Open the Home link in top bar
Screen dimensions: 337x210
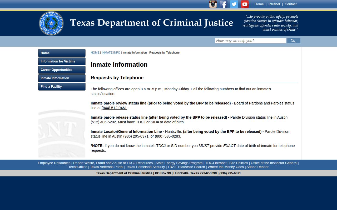(259, 4)
